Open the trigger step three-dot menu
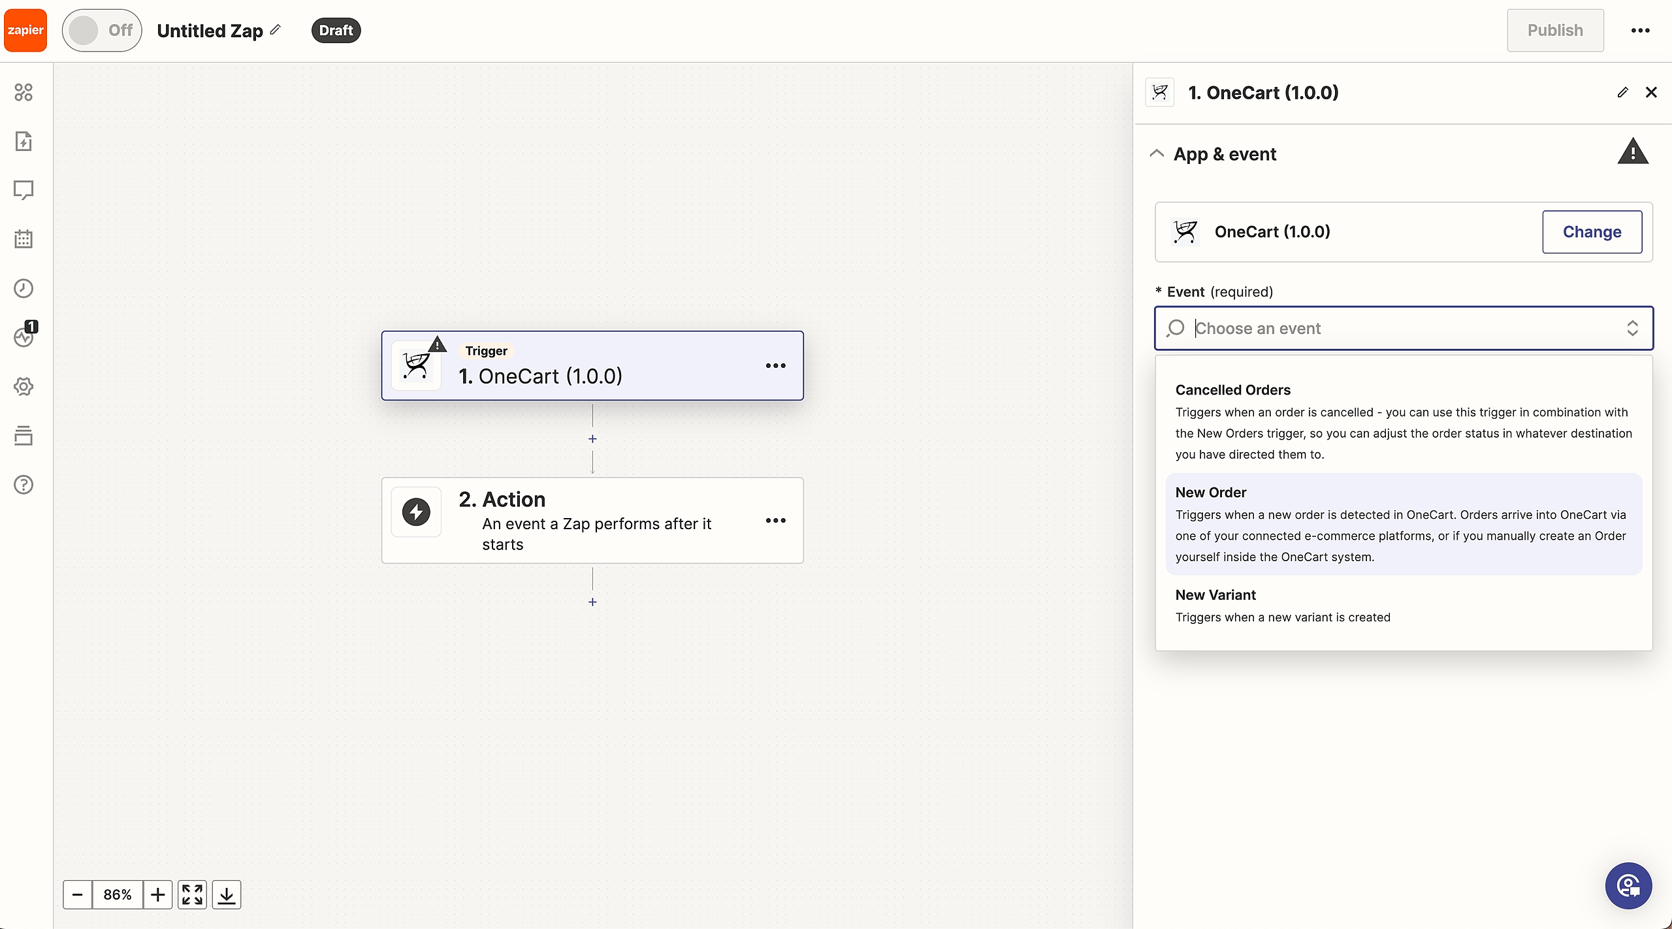The image size is (1672, 929). point(775,366)
